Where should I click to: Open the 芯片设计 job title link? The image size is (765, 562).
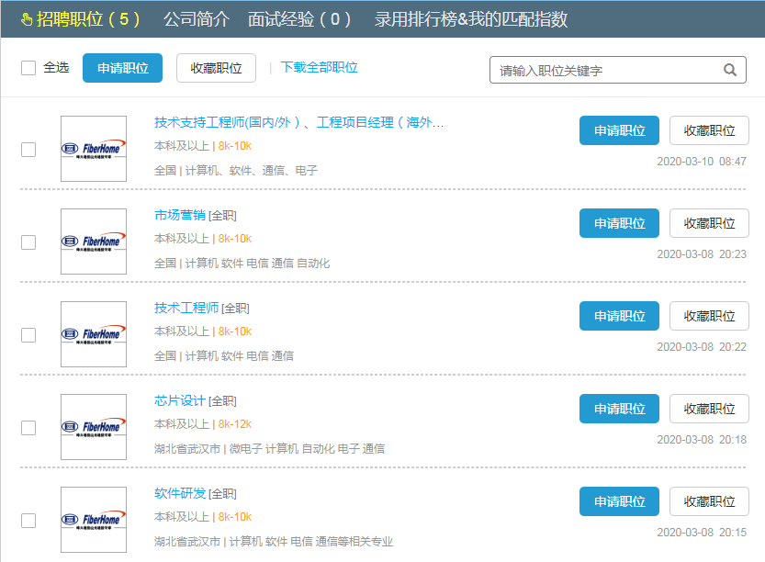pos(180,400)
